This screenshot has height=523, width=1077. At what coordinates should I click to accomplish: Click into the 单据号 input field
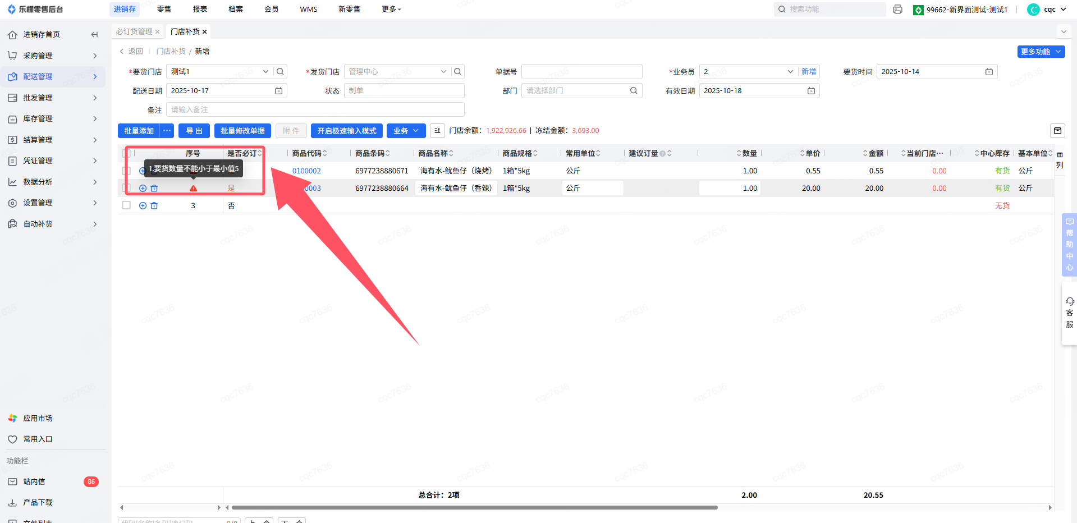(582, 72)
